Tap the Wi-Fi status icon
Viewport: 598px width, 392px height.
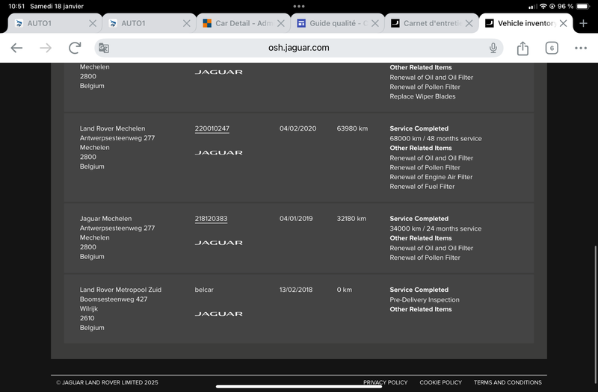tap(543, 6)
